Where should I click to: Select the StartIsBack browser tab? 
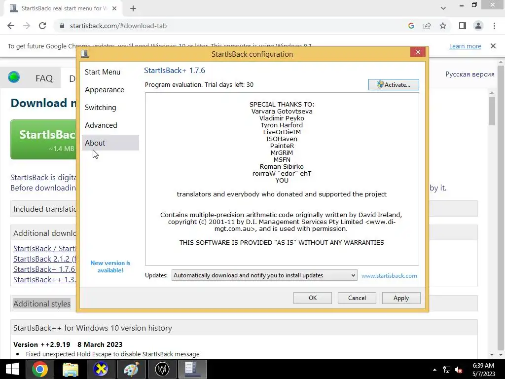coord(63,8)
